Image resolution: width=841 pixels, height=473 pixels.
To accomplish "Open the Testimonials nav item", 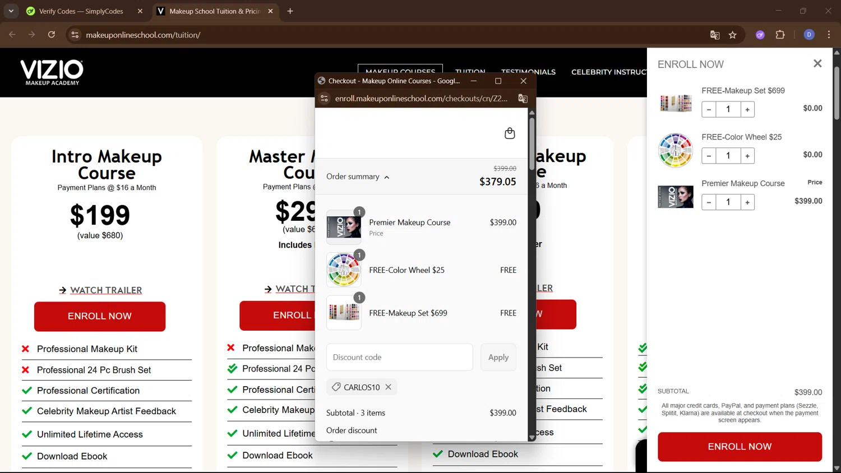I will (528, 72).
